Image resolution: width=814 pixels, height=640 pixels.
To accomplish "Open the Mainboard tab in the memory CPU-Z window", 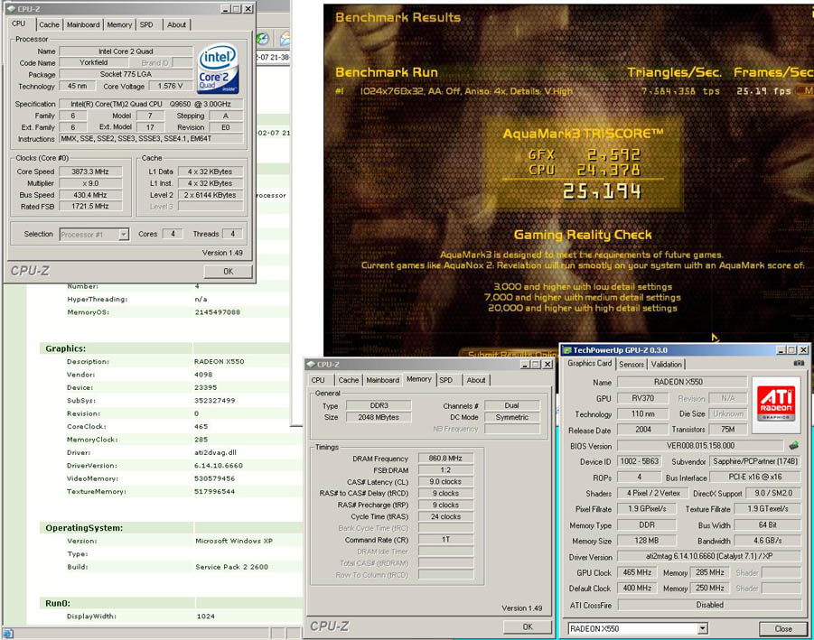I will click(x=382, y=380).
